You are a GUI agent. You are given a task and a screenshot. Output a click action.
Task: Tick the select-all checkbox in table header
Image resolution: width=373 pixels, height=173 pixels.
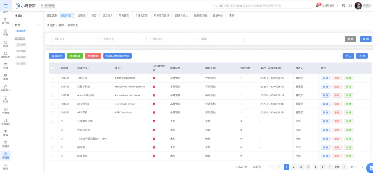pos(52,68)
